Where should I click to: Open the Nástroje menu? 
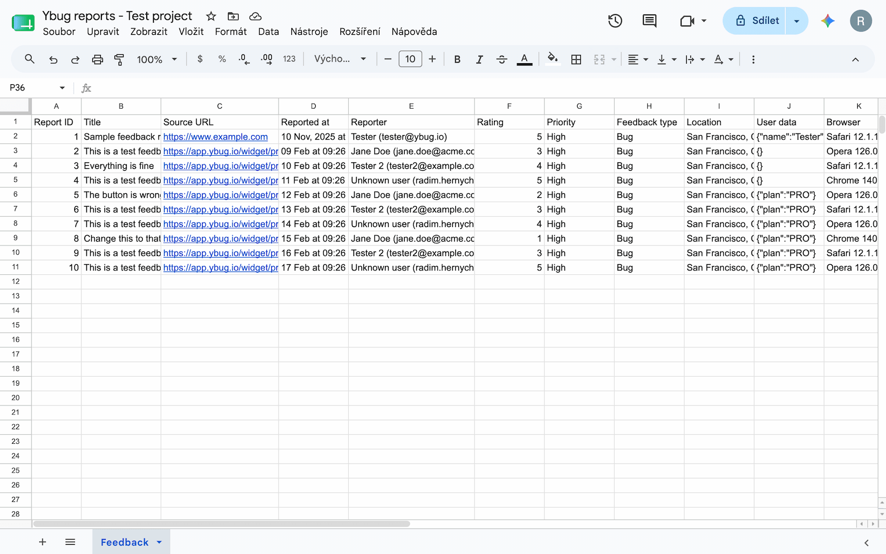click(x=309, y=32)
